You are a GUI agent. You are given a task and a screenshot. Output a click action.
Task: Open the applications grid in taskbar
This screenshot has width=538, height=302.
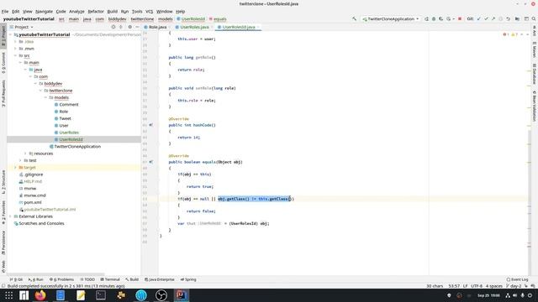pyautogui.click(x=9, y=295)
